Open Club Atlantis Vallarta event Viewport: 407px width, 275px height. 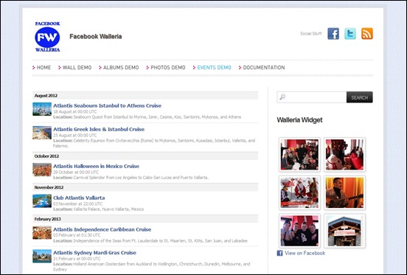[x=79, y=198]
